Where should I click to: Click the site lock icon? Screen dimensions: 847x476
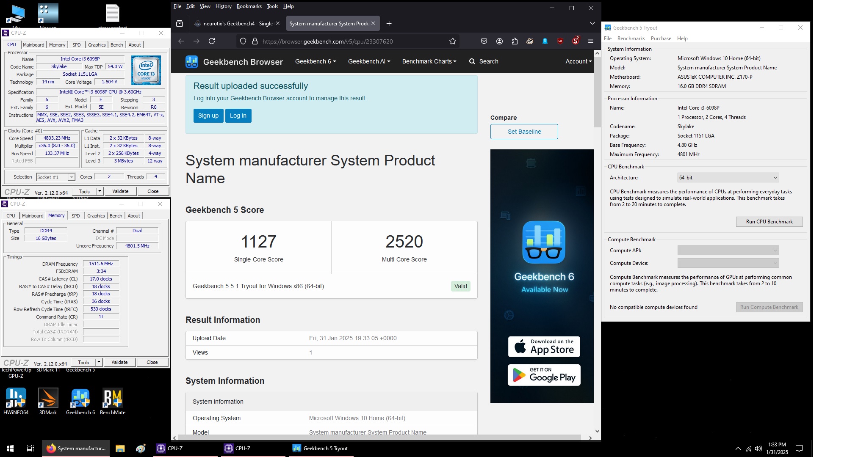pyautogui.click(x=255, y=41)
